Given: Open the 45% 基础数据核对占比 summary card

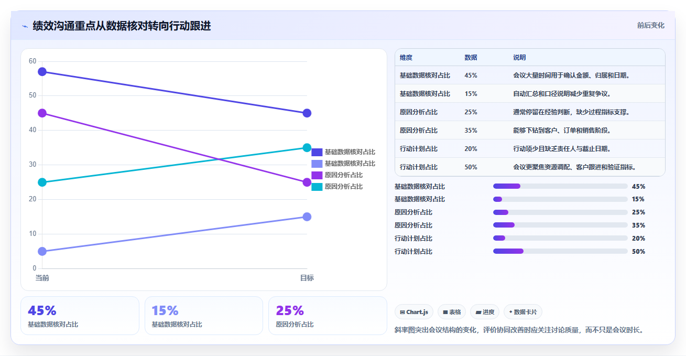Looking at the screenshot, I should [80, 316].
